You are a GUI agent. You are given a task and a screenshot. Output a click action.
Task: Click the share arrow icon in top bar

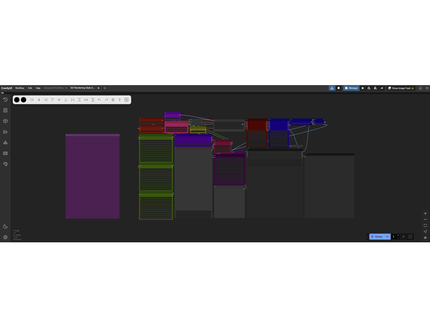[382, 88]
